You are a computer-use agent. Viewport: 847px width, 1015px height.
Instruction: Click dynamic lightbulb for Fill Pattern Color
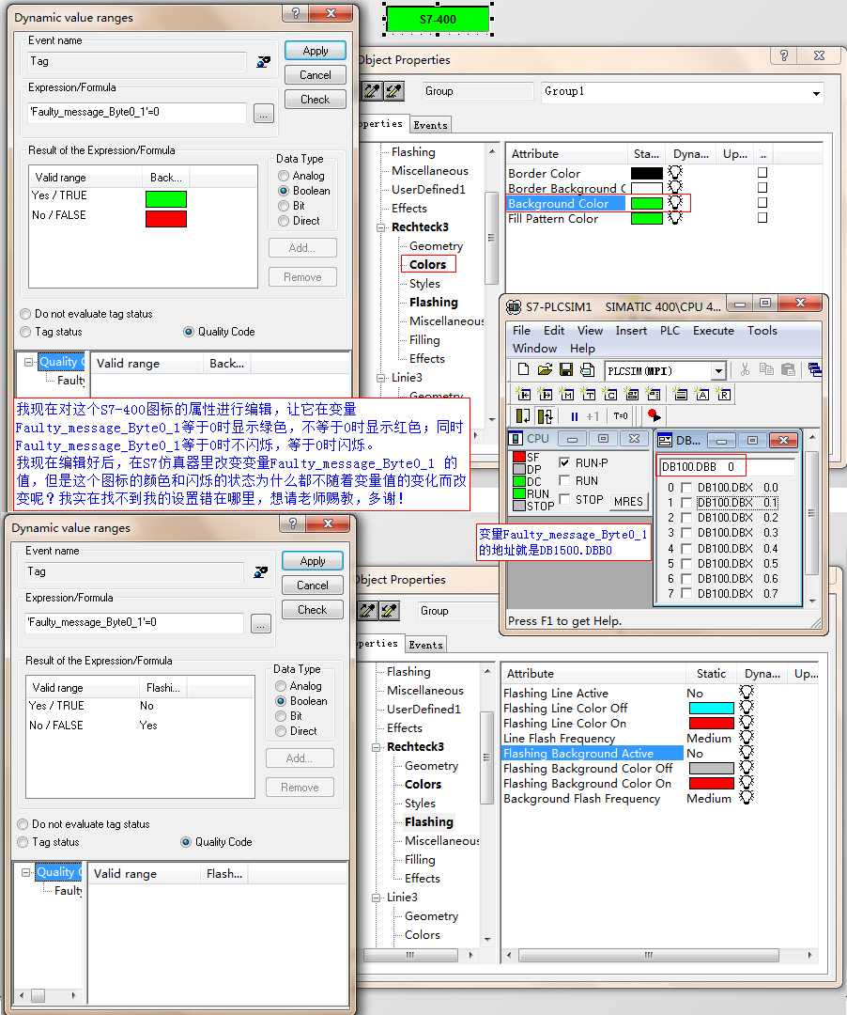tap(675, 218)
